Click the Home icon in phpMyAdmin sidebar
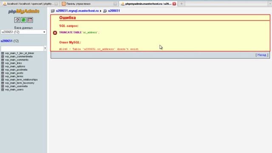This screenshot has width=272, height=153. pyautogui.click(x=17, y=20)
